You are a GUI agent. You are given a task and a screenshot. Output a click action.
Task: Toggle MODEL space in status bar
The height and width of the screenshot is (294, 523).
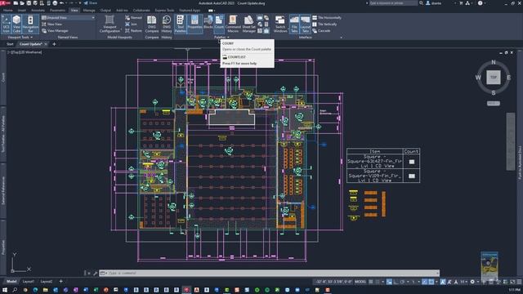(360, 282)
